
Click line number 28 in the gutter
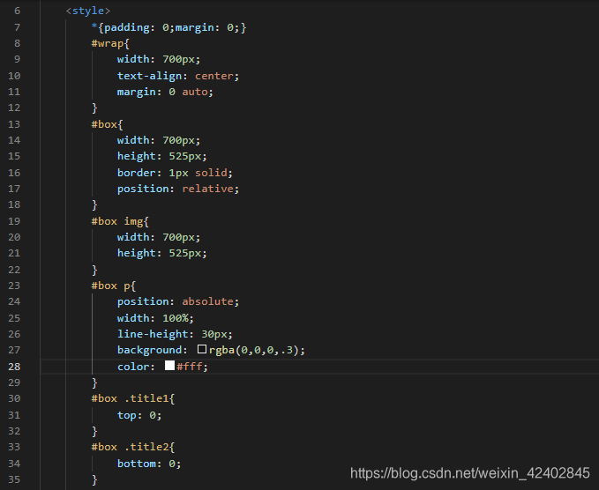tap(14, 367)
